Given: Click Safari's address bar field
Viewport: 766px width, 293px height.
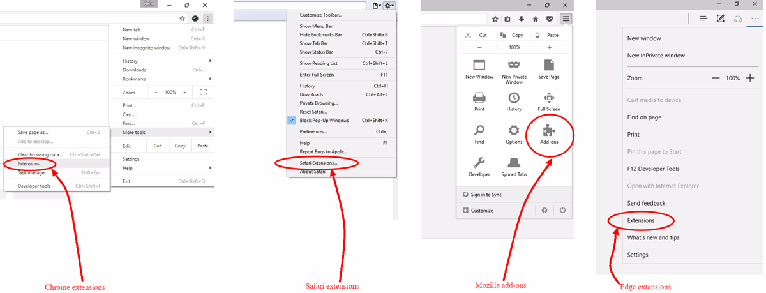Looking at the screenshot, I should pos(301,5).
